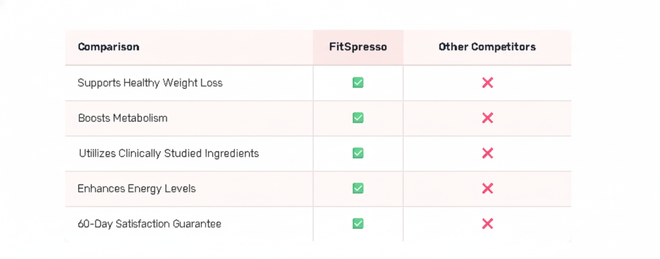This screenshot has width=660, height=259.
Task: Click green checkmark for Clinically Studied Ingredients
Action: click(358, 153)
